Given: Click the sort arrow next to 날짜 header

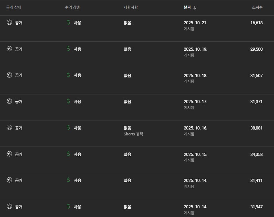Looking at the screenshot, I should 195,7.
